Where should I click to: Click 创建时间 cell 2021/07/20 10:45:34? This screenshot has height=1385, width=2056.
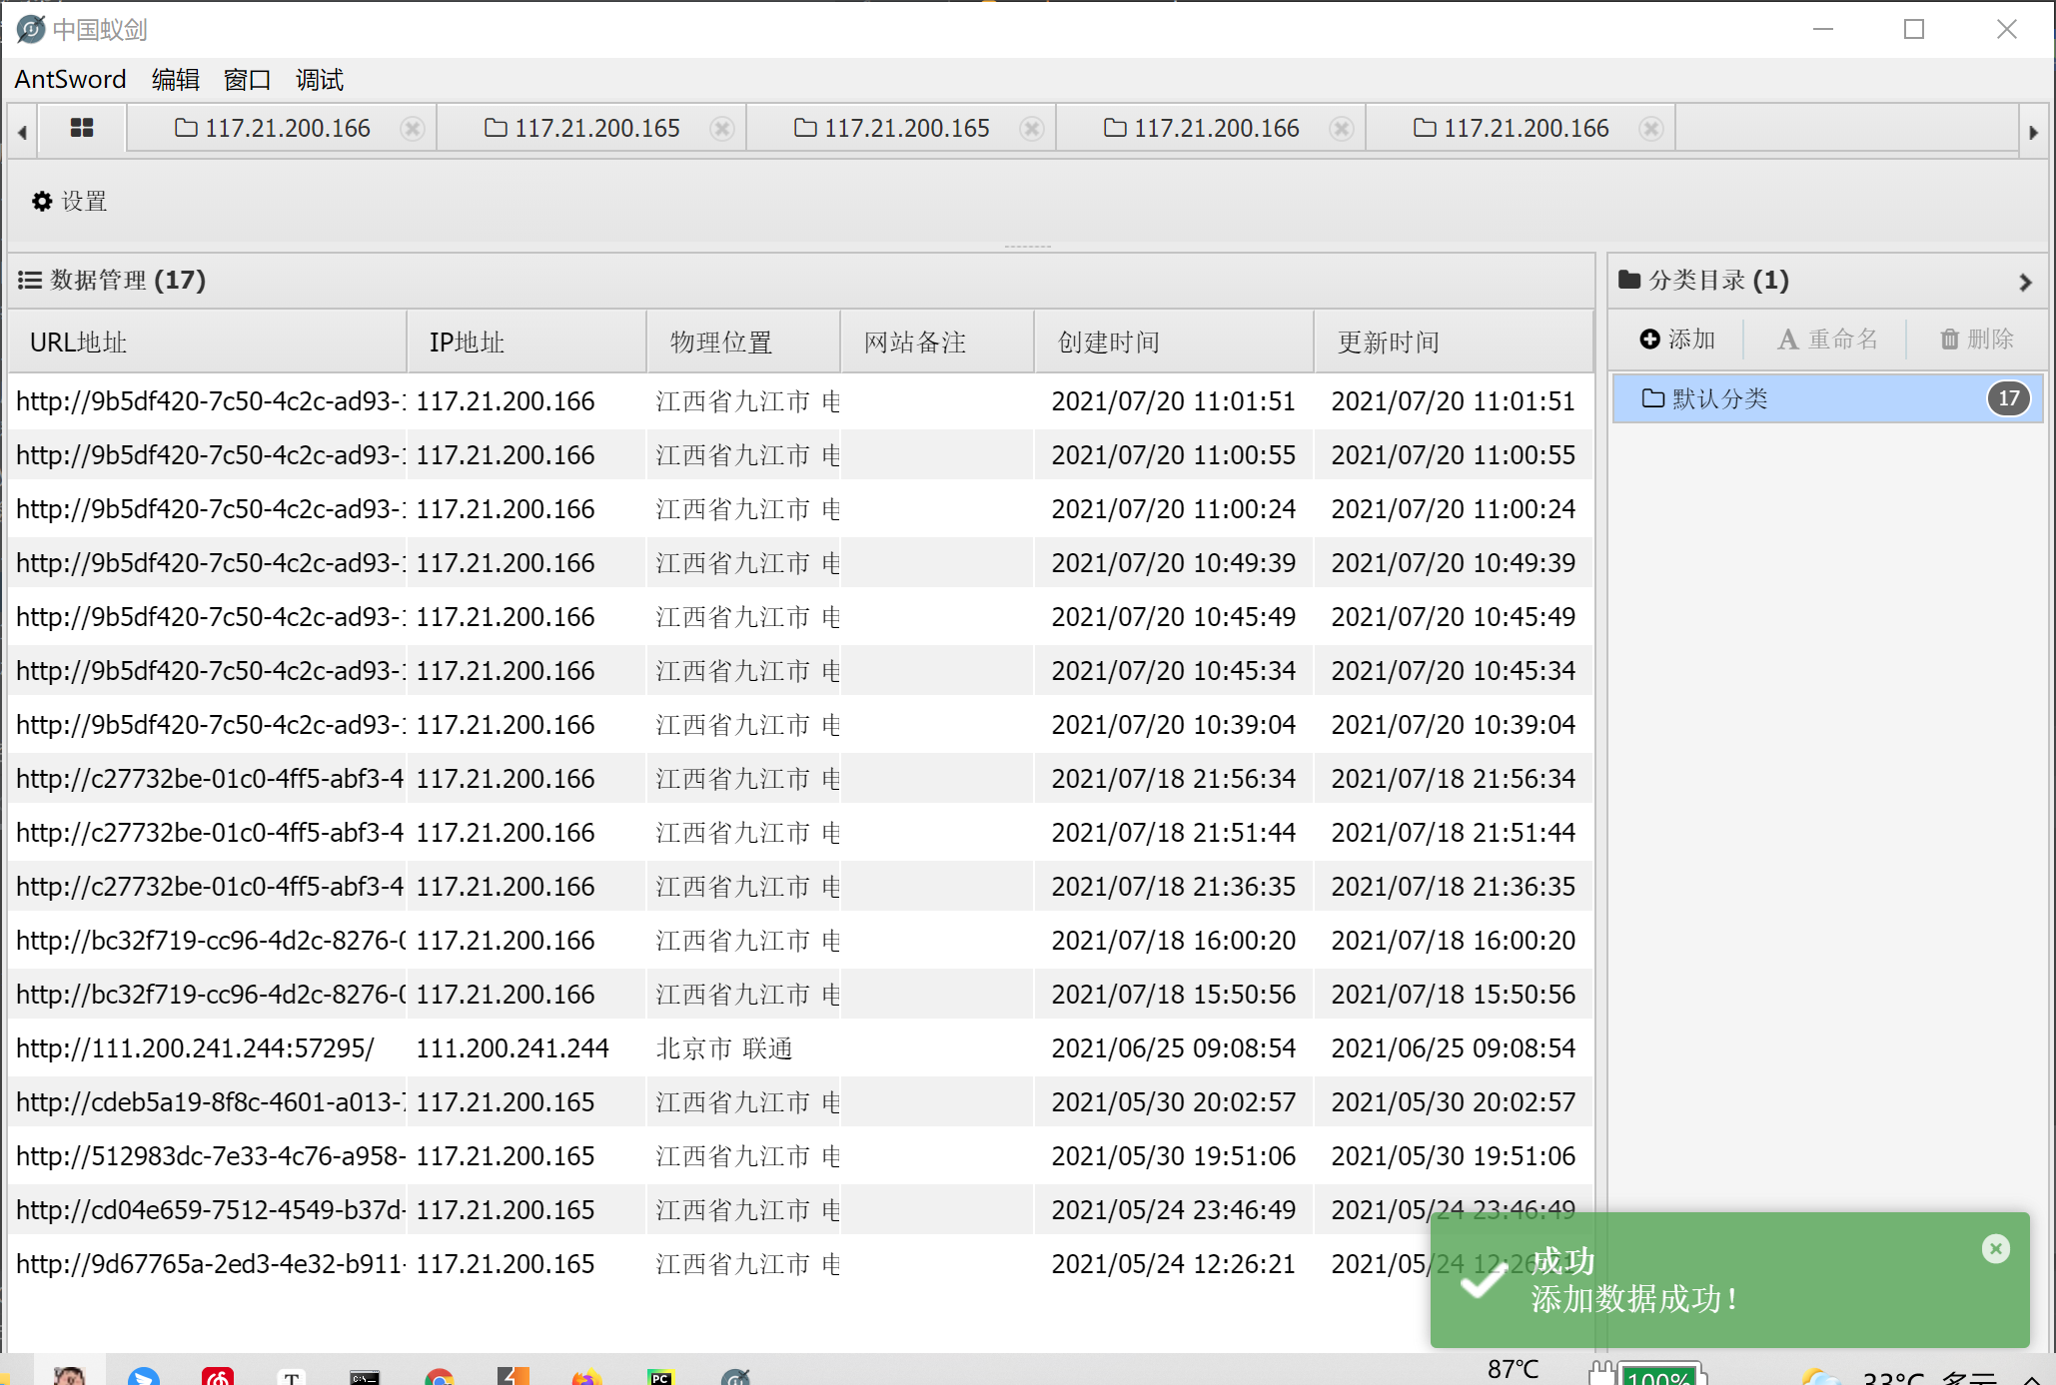1174,671
